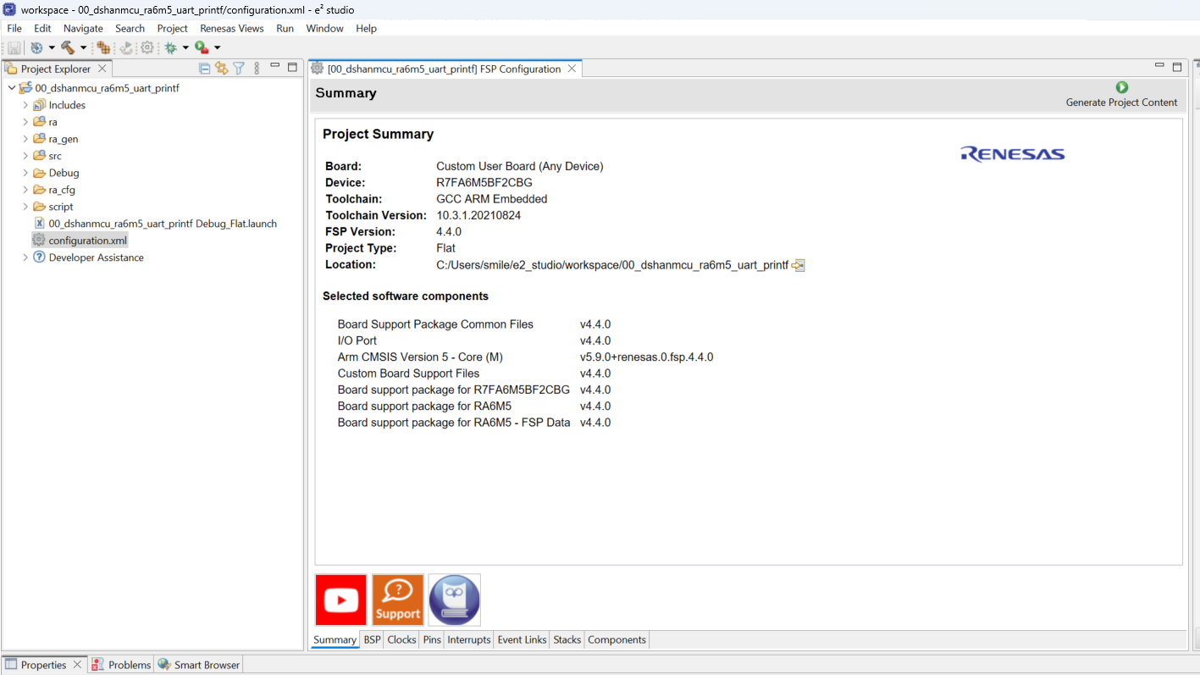Click the Renesas logo
The width and height of the screenshot is (1200, 675).
(x=1013, y=153)
